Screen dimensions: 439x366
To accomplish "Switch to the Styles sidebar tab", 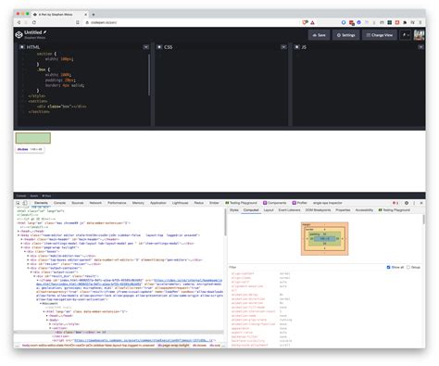I will tap(234, 210).
